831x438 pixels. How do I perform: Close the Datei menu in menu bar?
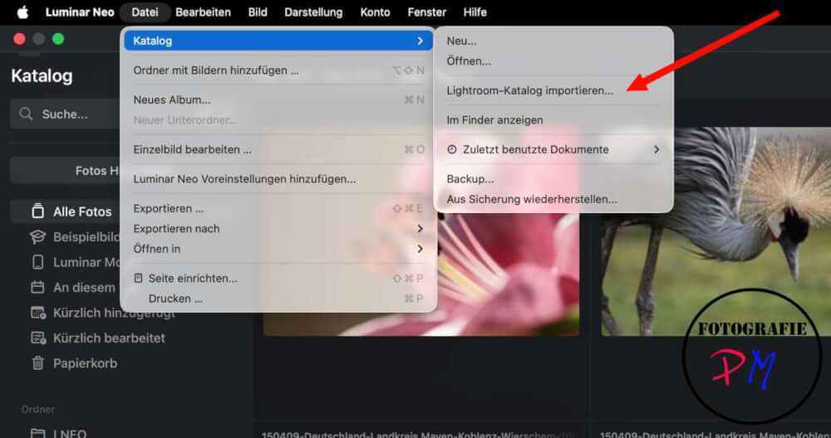pyautogui.click(x=145, y=12)
